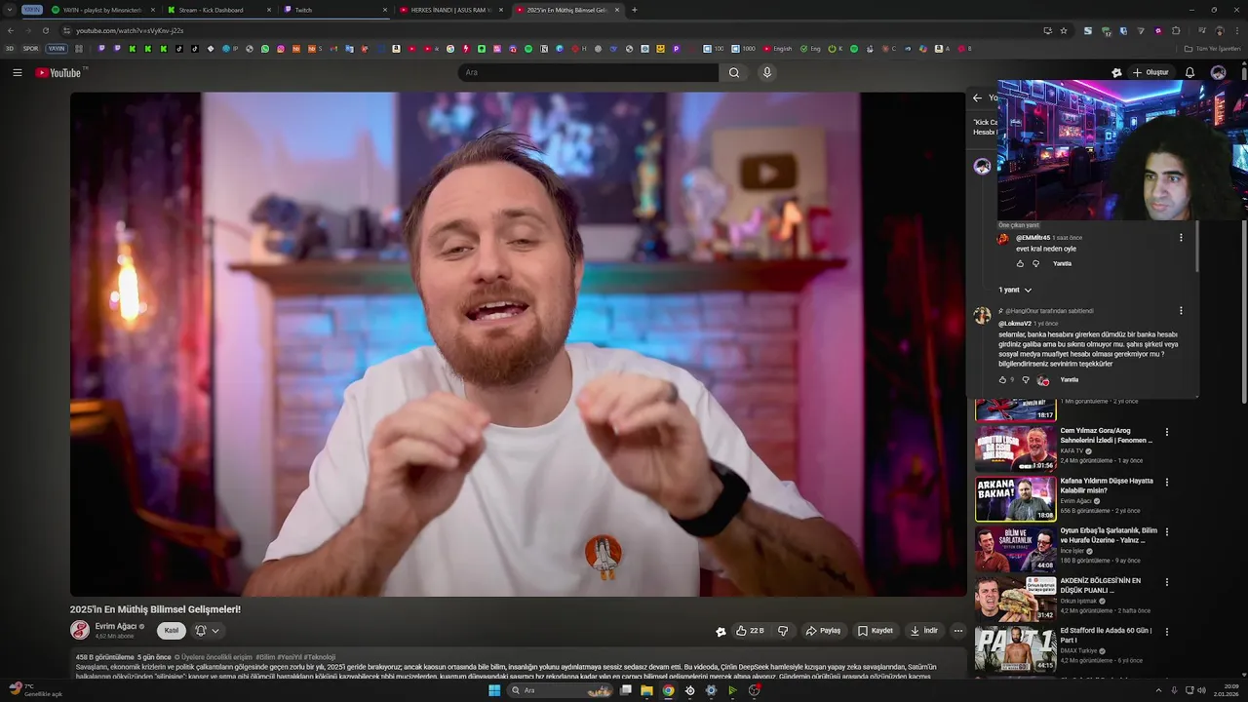Screen dimensions: 1248x702
Task: Switch to HERKES İNANDI ASUS RAM tab
Action: click(451, 10)
